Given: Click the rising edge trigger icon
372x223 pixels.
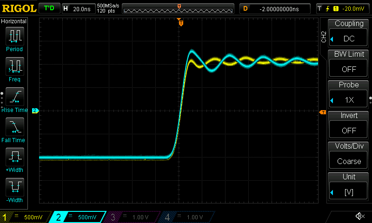Looking at the screenshot, I should point(328,9).
